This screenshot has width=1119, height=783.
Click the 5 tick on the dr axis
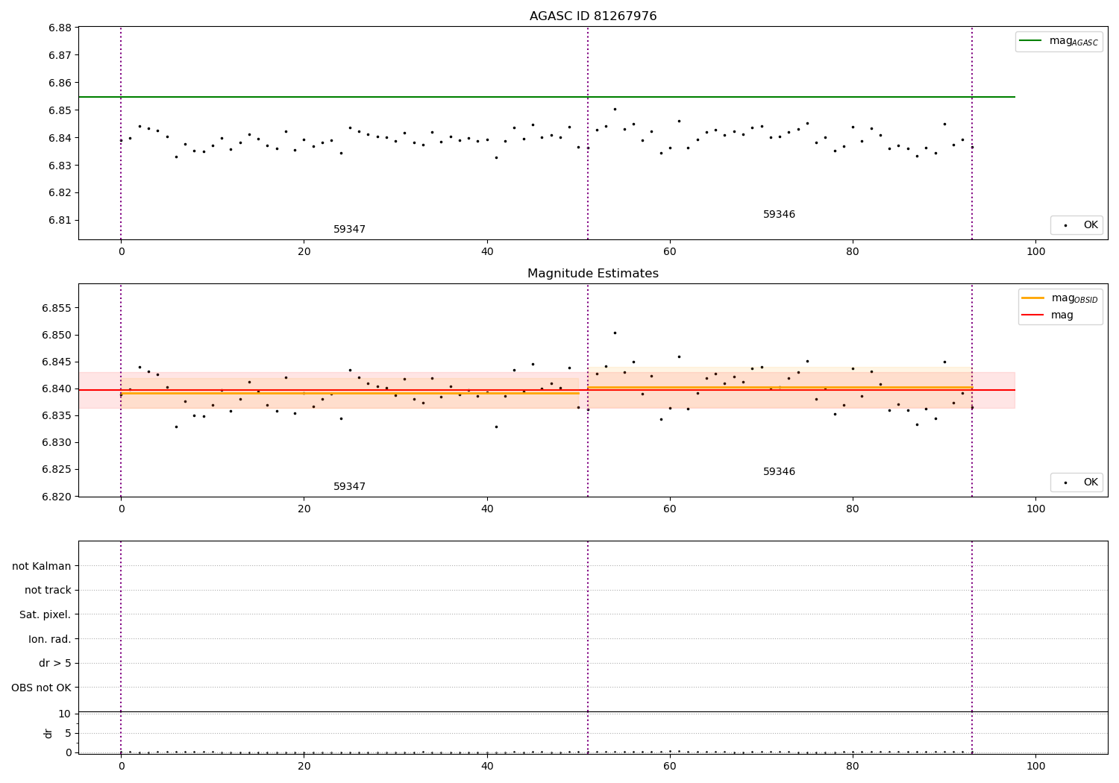[x=68, y=733]
